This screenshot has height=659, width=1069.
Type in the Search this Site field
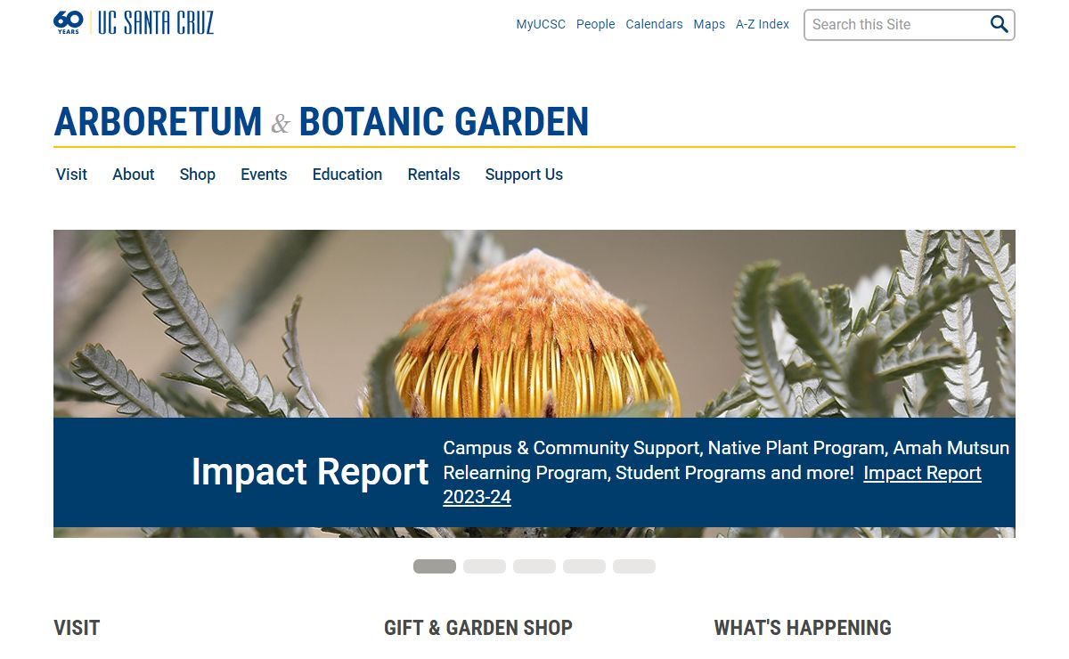pos(894,25)
